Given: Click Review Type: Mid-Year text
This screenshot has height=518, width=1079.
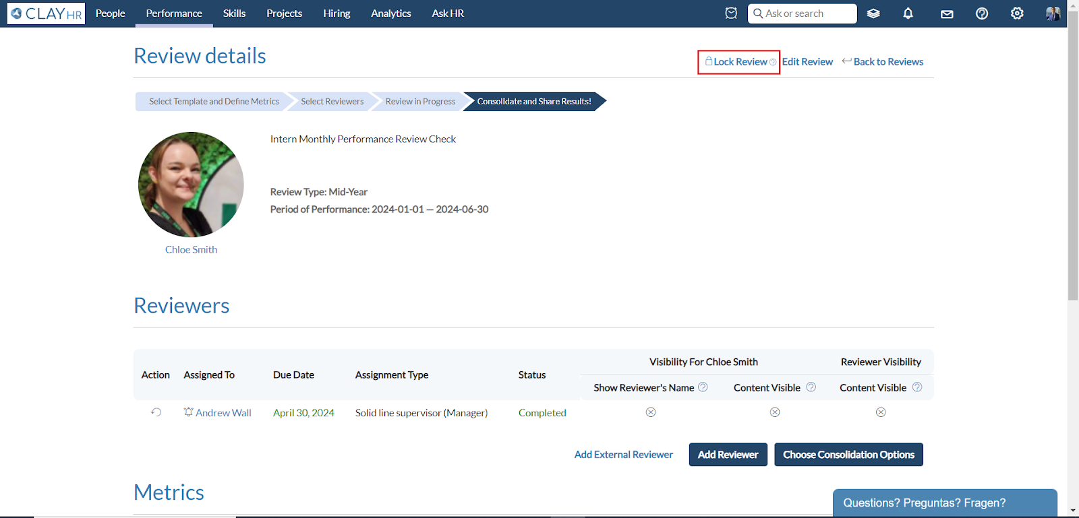Looking at the screenshot, I should point(319,192).
